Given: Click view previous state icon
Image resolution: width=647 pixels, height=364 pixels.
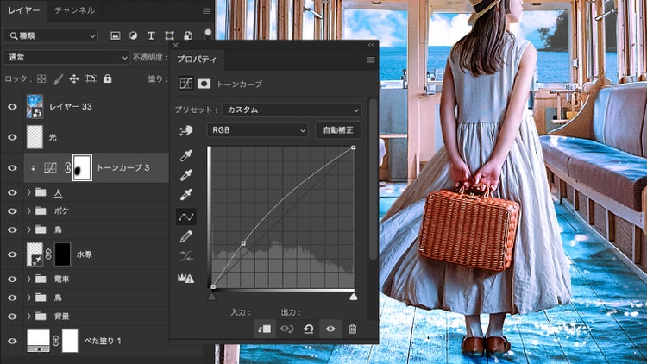Looking at the screenshot, I should click(x=286, y=329).
